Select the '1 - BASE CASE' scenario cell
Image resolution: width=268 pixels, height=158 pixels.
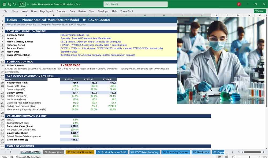tap(70, 65)
